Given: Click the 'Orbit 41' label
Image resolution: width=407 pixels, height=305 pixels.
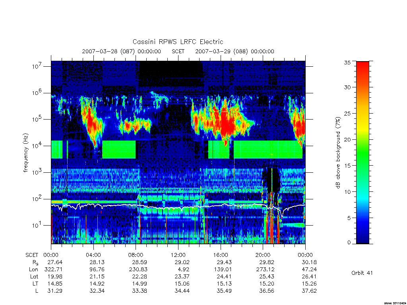Looking at the screenshot, I should coord(362,273).
